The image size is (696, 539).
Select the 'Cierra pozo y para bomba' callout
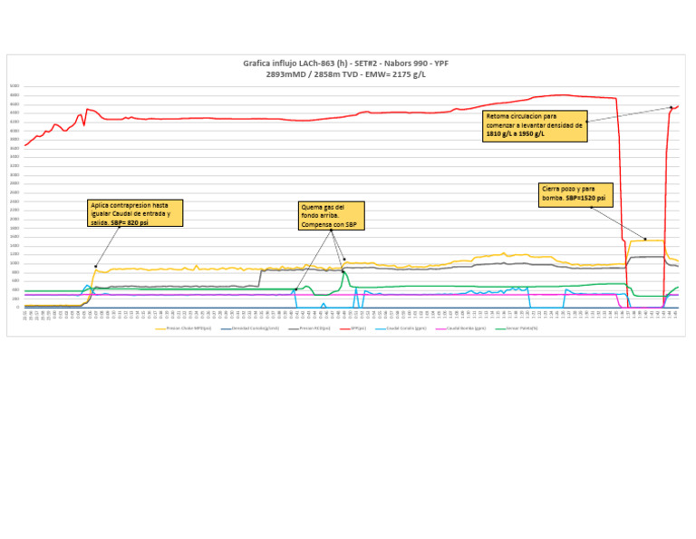[575, 194]
